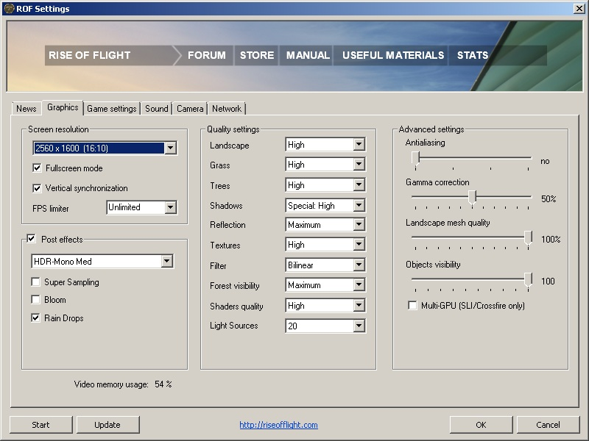Enable Super Sampling checkbox
The width and height of the screenshot is (589, 441).
(35, 282)
